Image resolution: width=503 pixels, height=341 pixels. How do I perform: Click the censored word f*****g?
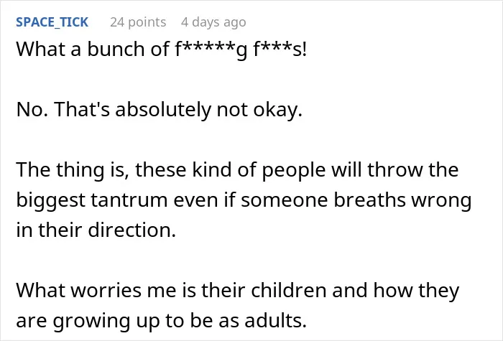pos(211,50)
